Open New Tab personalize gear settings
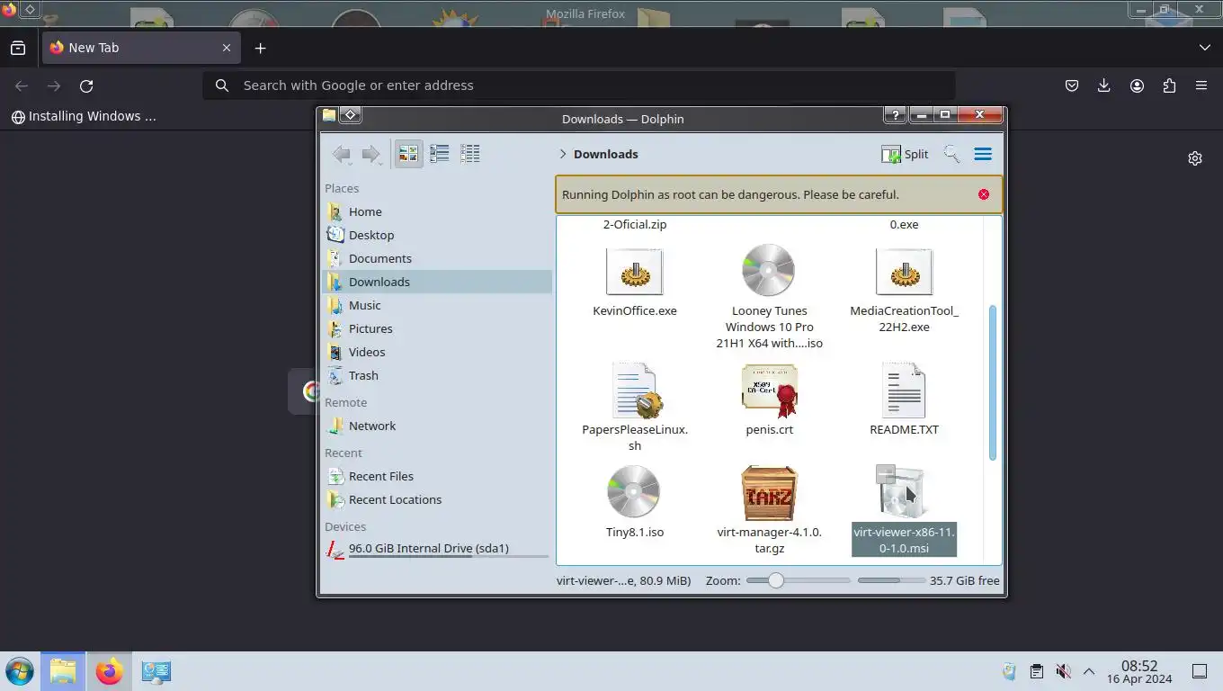Viewport: 1223px width, 691px height. pyautogui.click(x=1195, y=157)
